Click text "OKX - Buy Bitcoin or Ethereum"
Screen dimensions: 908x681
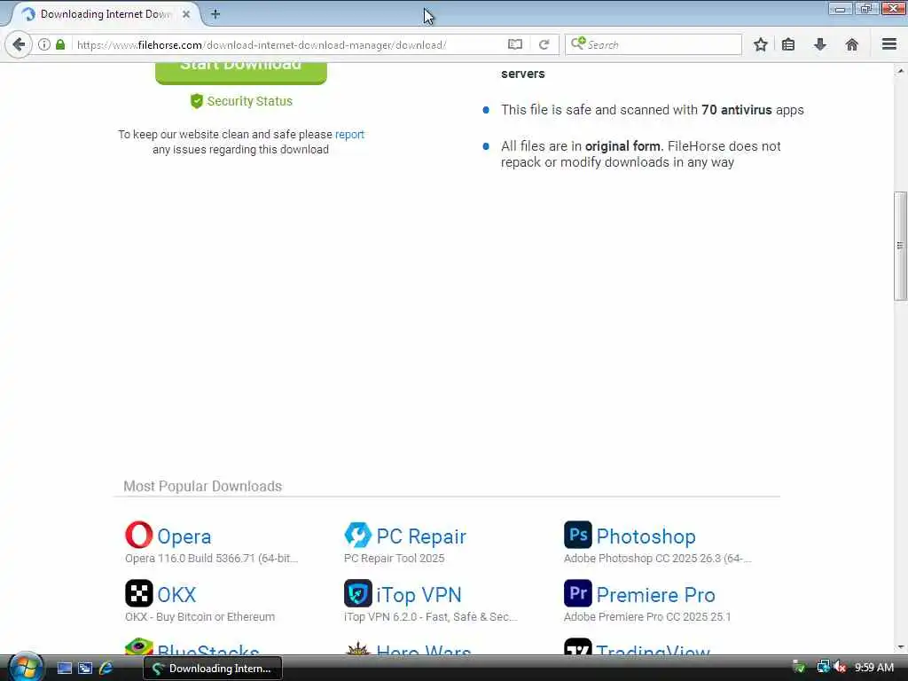200,617
